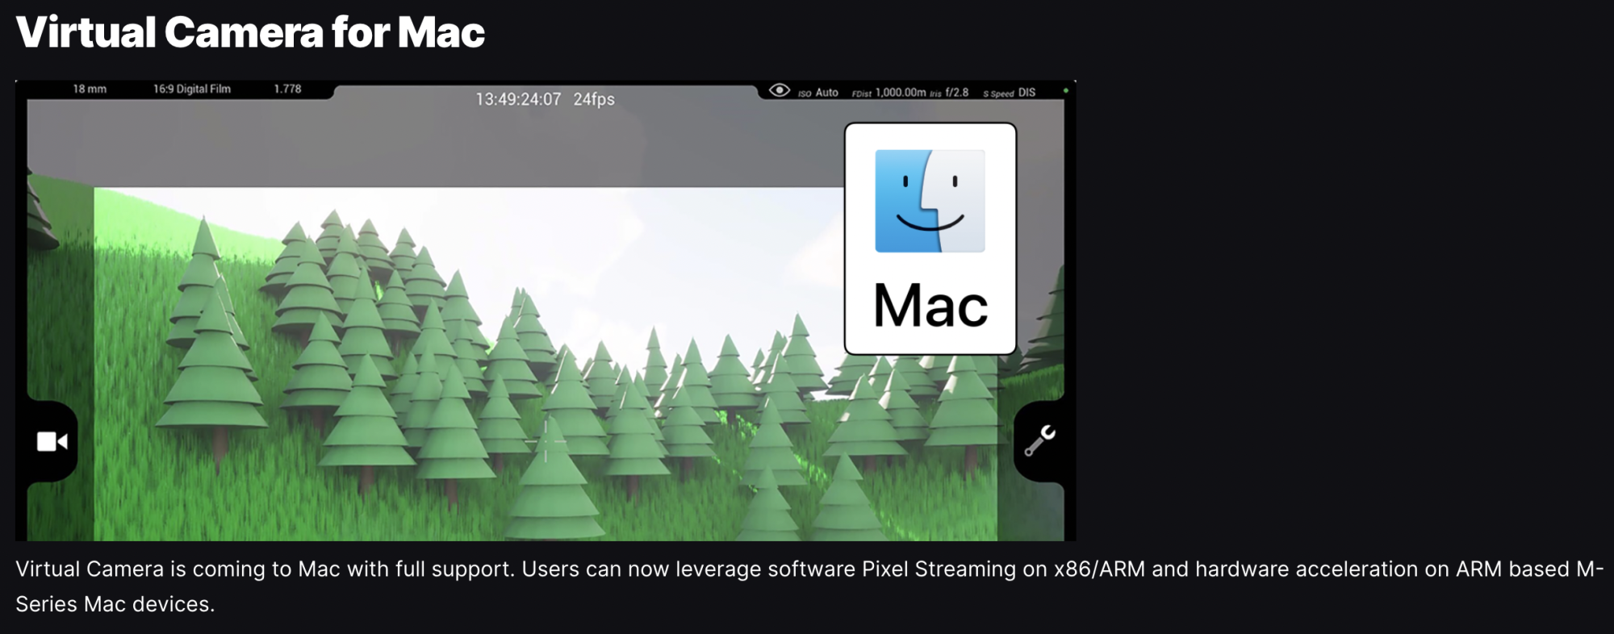Image resolution: width=1614 pixels, height=634 pixels.
Task: Adjust the FDist 1,000.00m focus distance value
Action: tap(889, 93)
